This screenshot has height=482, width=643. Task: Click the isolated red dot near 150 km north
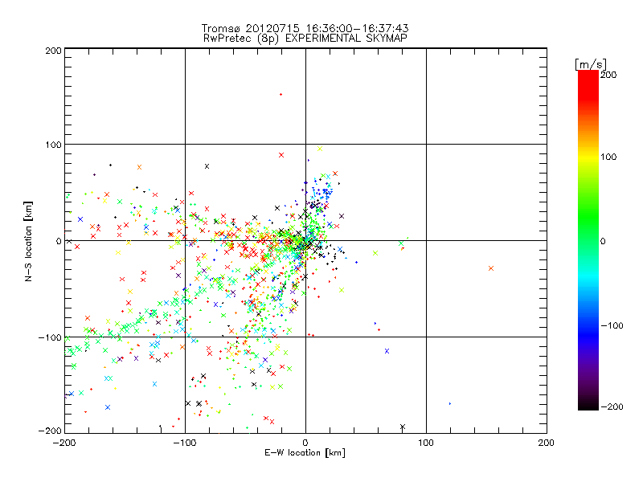[x=281, y=95]
